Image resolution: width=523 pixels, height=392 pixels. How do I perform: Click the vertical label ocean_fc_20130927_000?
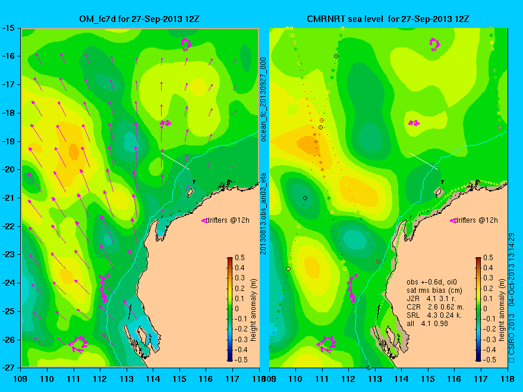(263, 99)
